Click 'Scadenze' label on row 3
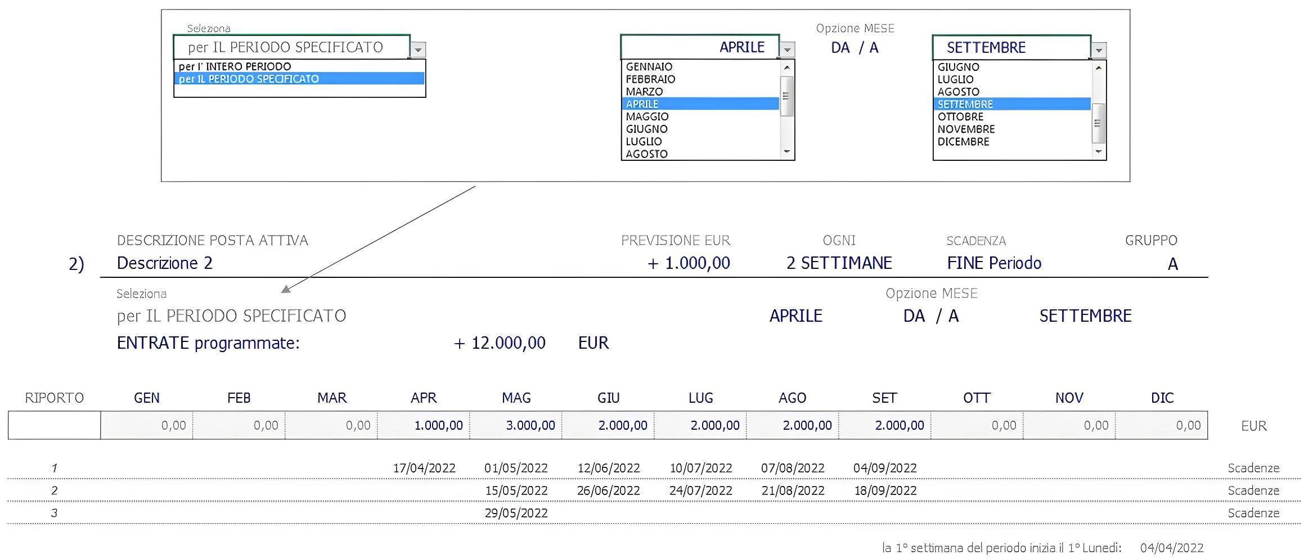 (x=1253, y=513)
